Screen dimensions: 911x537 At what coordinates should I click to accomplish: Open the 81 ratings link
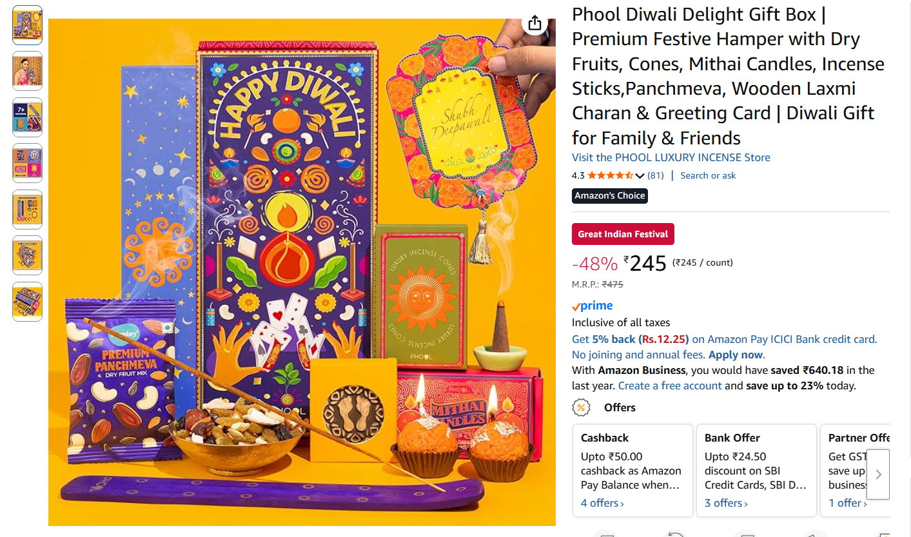click(x=656, y=175)
